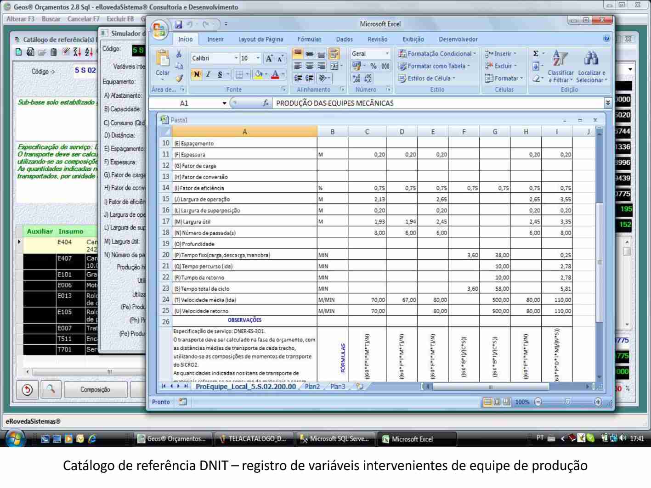Viewport: 651px width, 488px height.
Task: Apply thousands separator 000 format
Action: point(385,66)
